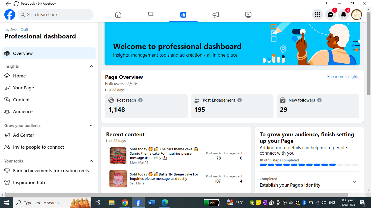Open Ad Center in the sidebar

click(x=49, y=135)
